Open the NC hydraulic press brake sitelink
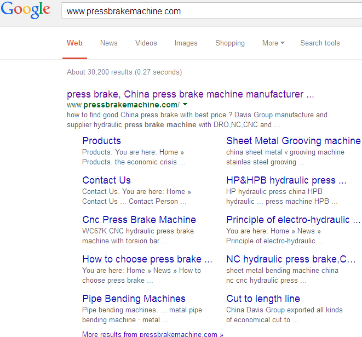This screenshot has height=337, width=362. pos(291,259)
